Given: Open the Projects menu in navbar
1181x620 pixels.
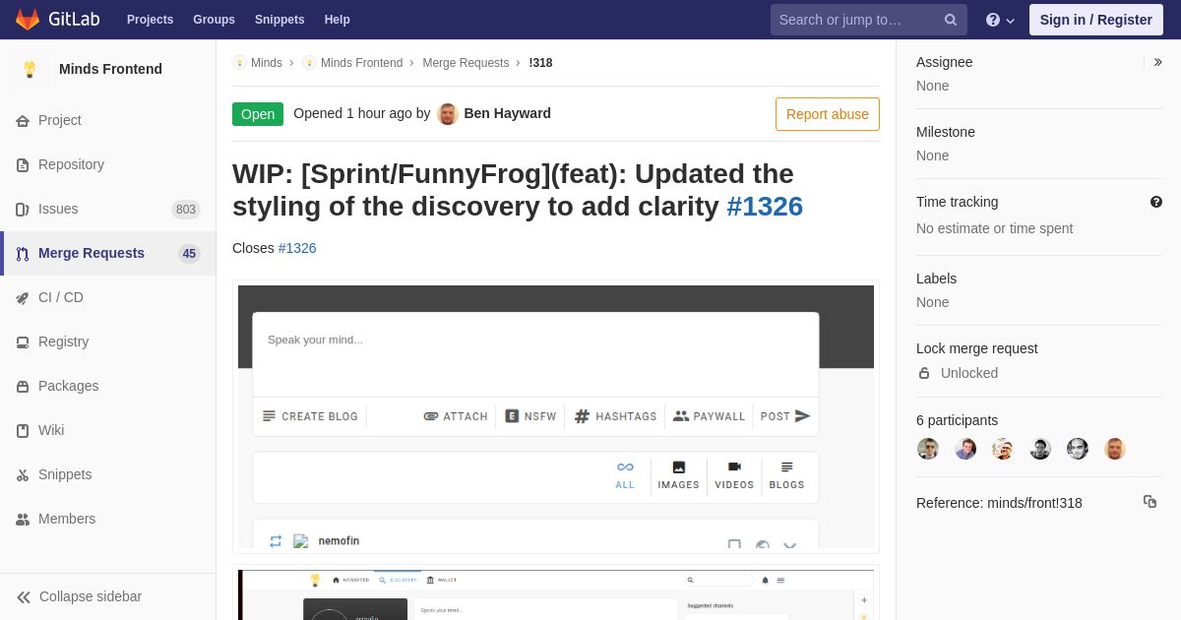Looking at the screenshot, I should point(150,20).
